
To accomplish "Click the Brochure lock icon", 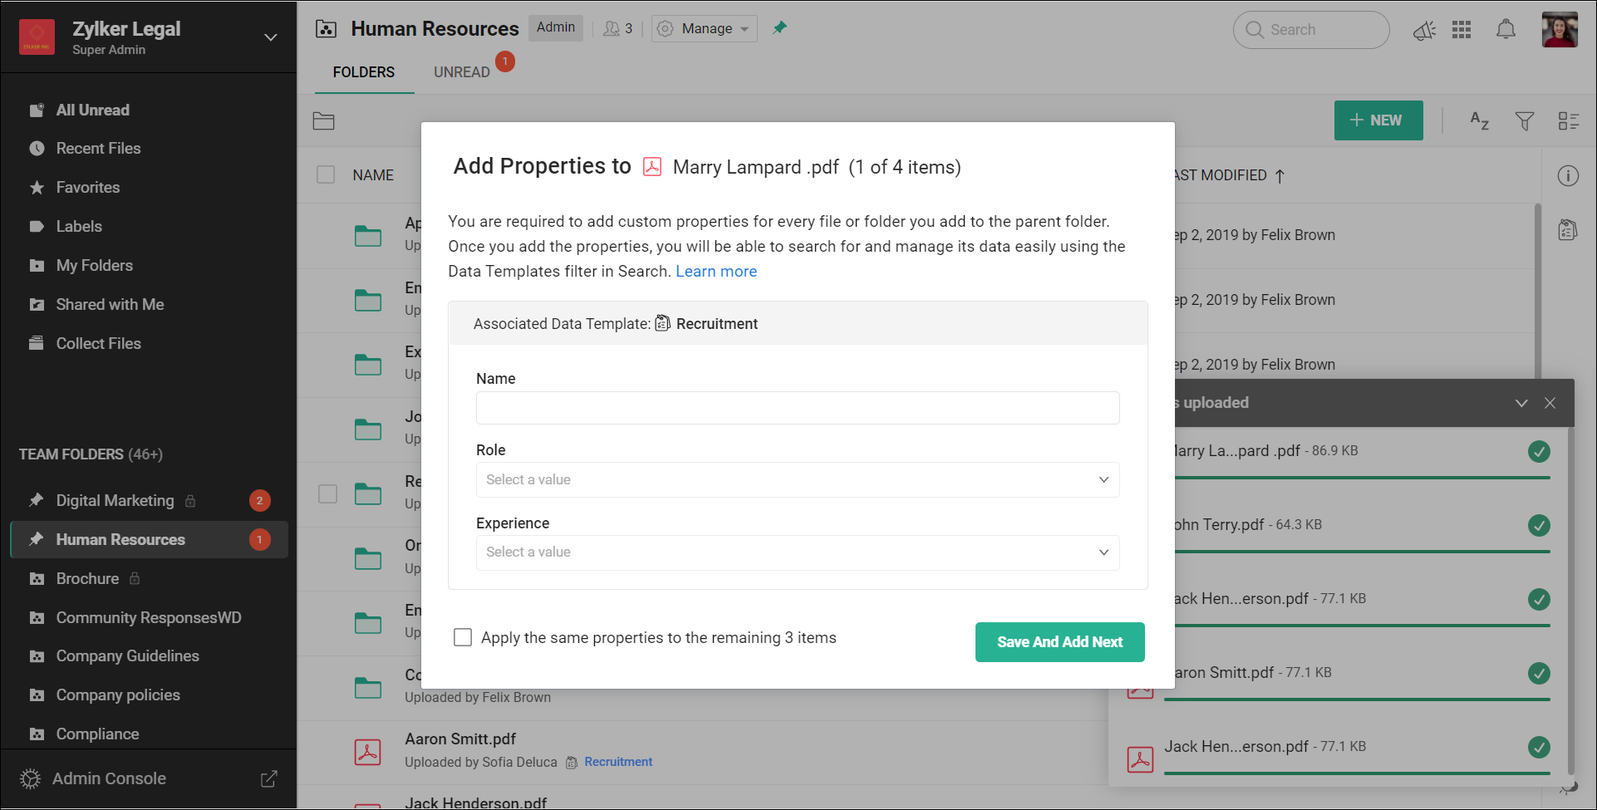I will pyautogui.click(x=135, y=578).
